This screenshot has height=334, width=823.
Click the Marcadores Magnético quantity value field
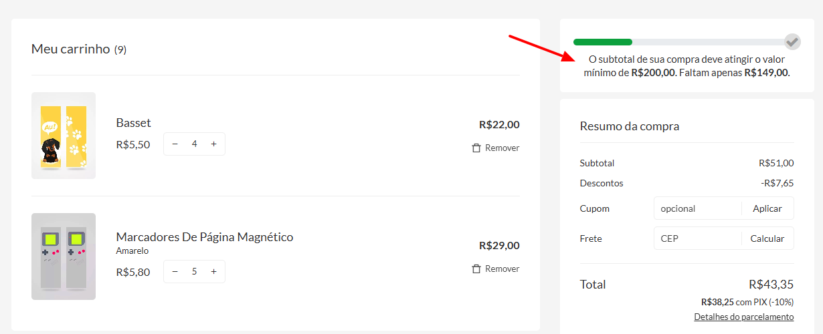point(194,271)
